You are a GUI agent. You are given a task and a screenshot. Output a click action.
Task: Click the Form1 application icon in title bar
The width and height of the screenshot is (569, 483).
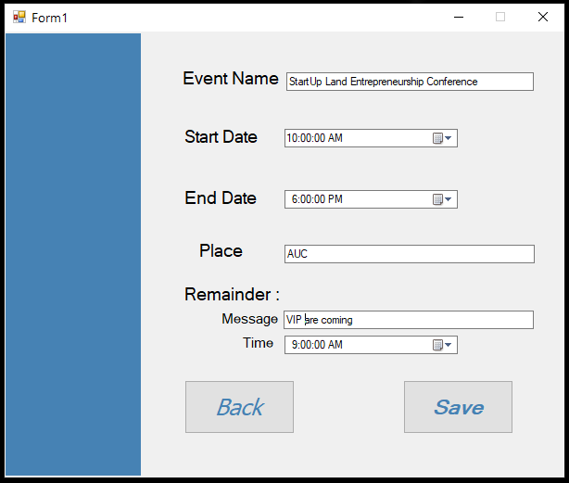[x=19, y=17]
